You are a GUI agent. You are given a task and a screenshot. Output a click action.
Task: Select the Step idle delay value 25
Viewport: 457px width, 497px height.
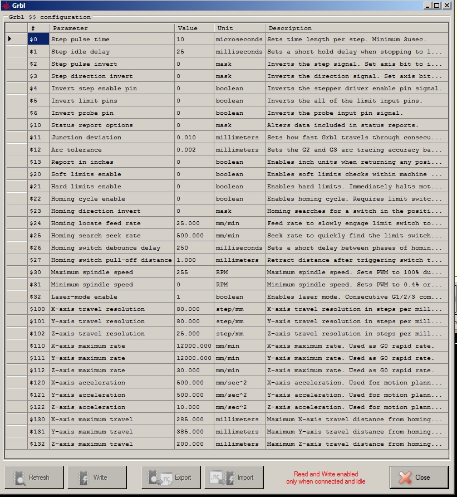(194, 51)
